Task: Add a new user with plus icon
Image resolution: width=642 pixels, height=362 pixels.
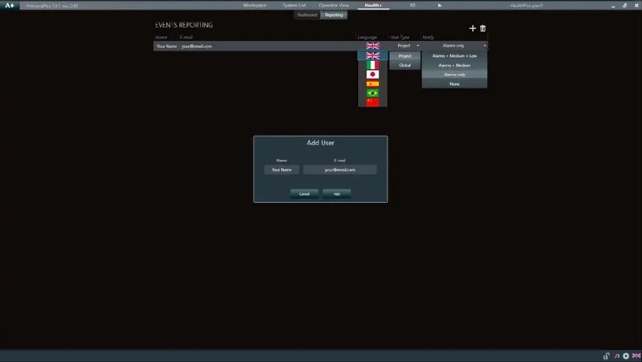Action: 473,28
